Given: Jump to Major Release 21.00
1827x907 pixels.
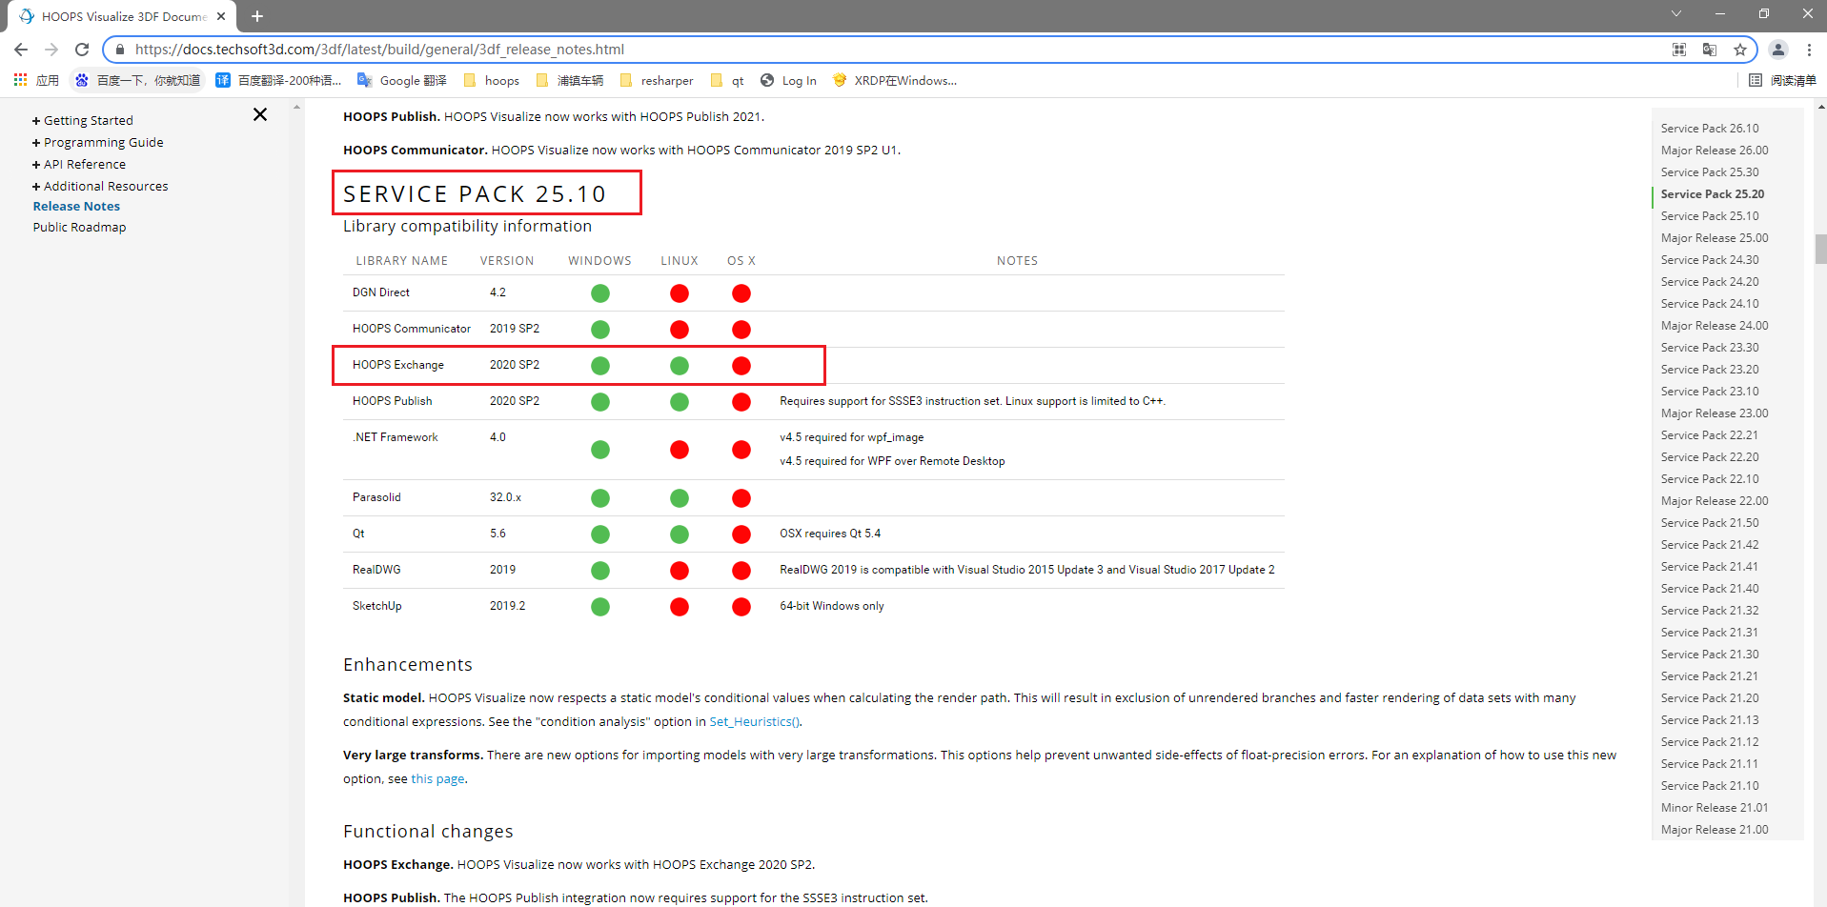Looking at the screenshot, I should click(1715, 830).
